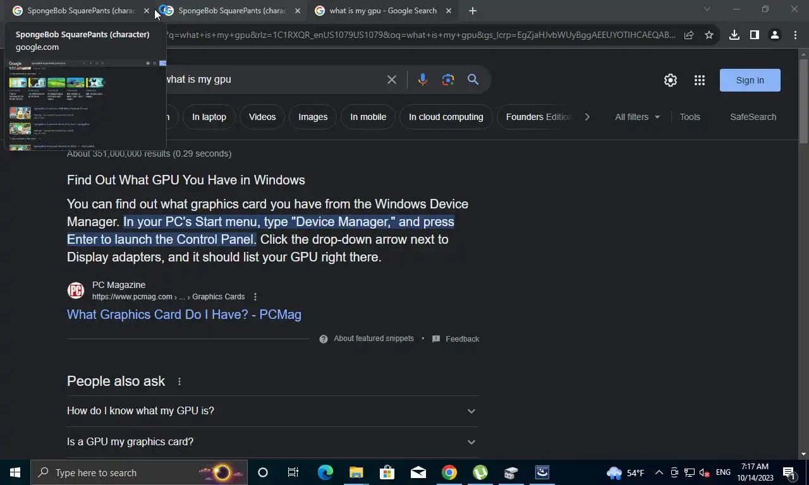Toggle Chrome side panel

(754, 35)
